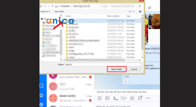Cancel the folder selection dialog
196x107 pixels.
point(134,69)
